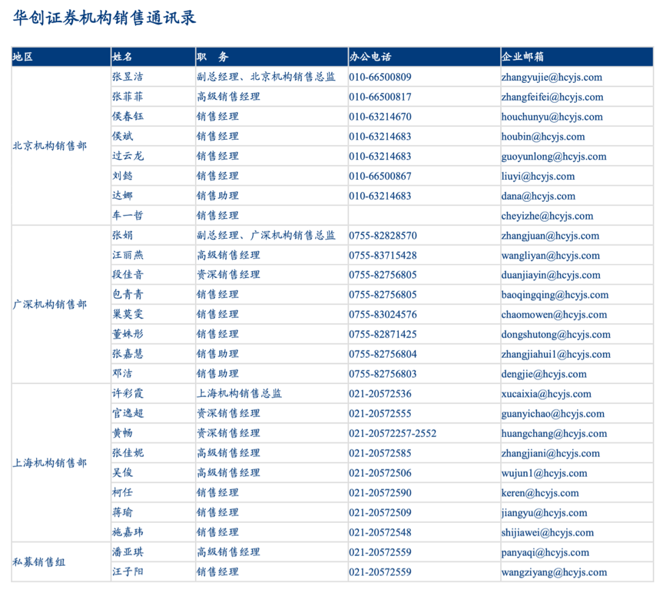Click the name 汪丽燕

(128, 255)
